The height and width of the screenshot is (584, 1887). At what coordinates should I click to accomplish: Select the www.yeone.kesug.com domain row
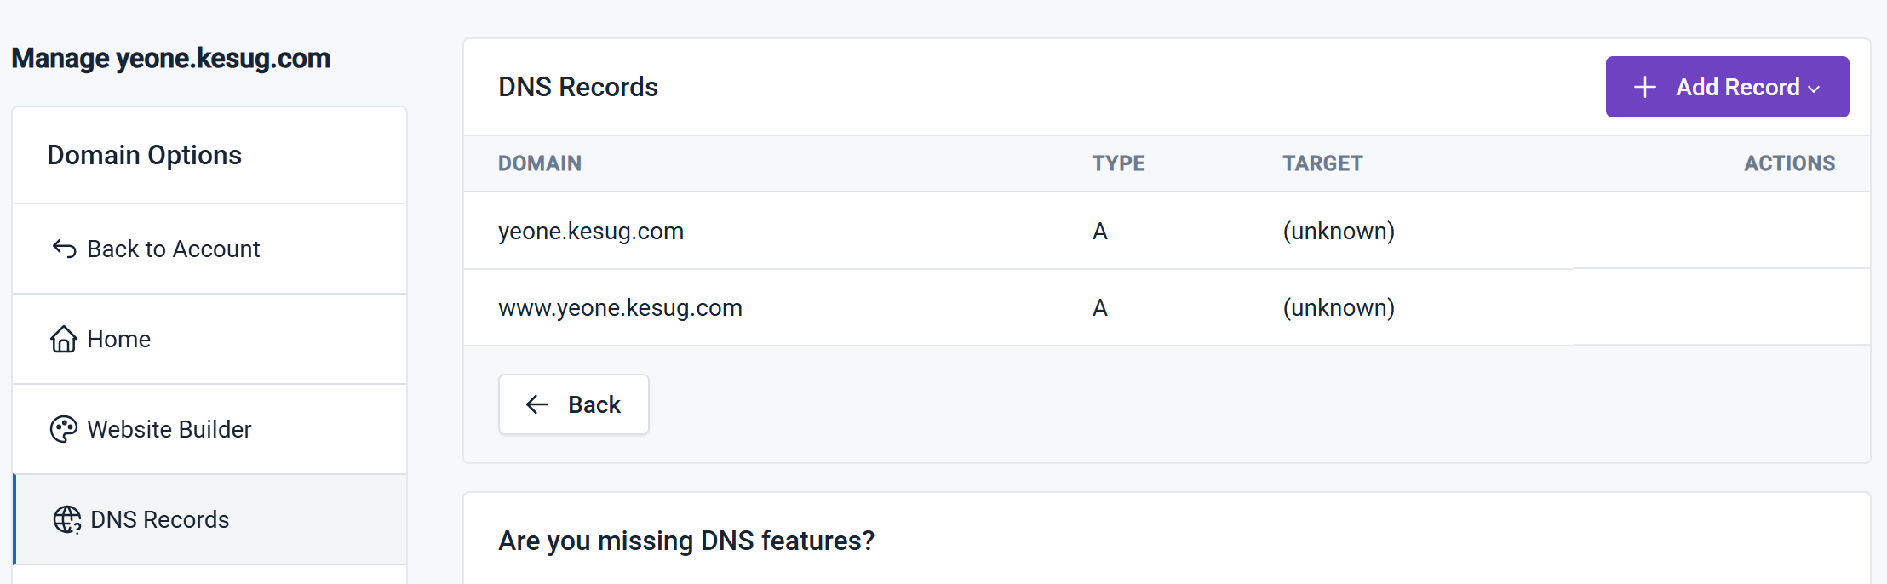click(x=620, y=307)
